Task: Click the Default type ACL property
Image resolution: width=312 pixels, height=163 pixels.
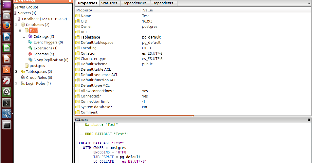Action: coord(95,85)
